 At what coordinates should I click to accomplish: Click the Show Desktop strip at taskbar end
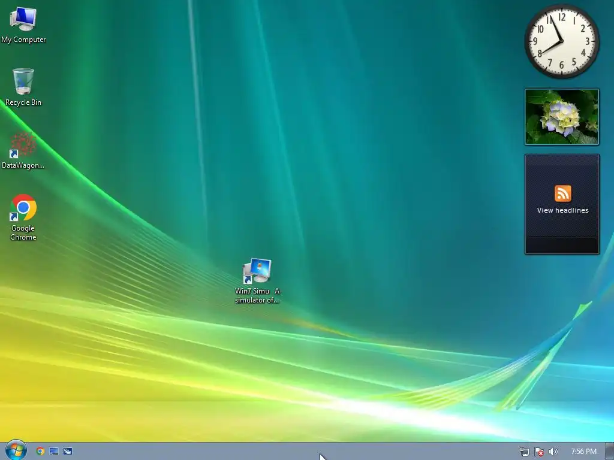[x=609, y=452]
